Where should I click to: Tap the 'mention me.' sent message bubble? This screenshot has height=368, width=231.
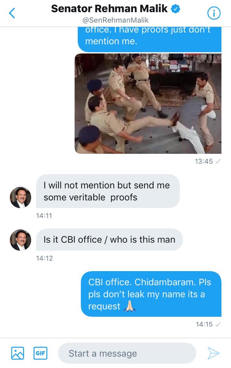[150, 40]
